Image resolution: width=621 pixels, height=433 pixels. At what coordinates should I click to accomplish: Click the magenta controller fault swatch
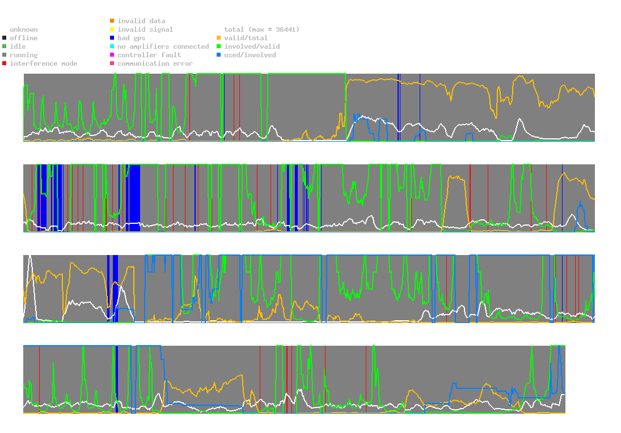point(112,55)
